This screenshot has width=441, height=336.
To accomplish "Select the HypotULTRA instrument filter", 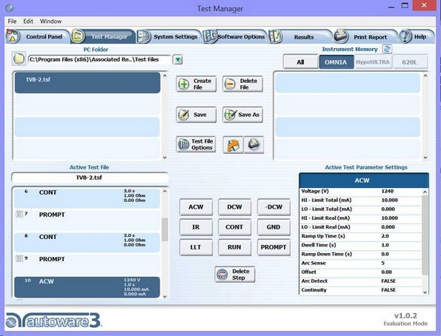I will (373, 62).
